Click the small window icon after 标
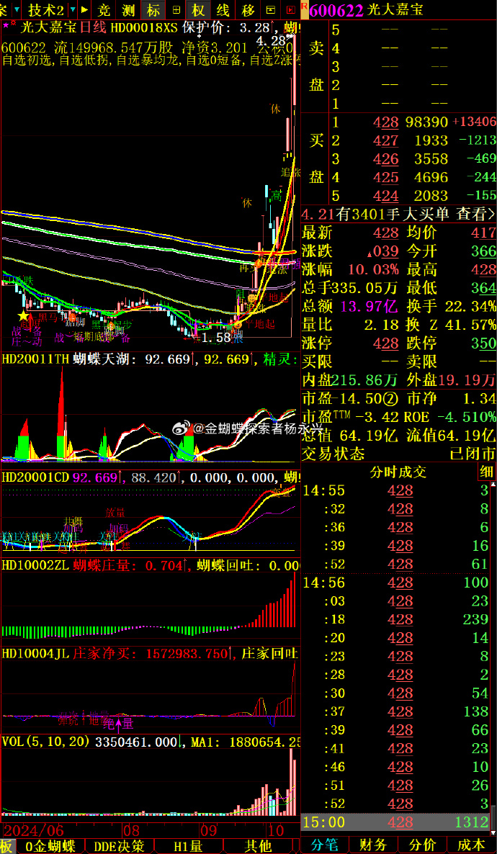The image size is (497, 854). pyautogui.click(x=176, y=10)
